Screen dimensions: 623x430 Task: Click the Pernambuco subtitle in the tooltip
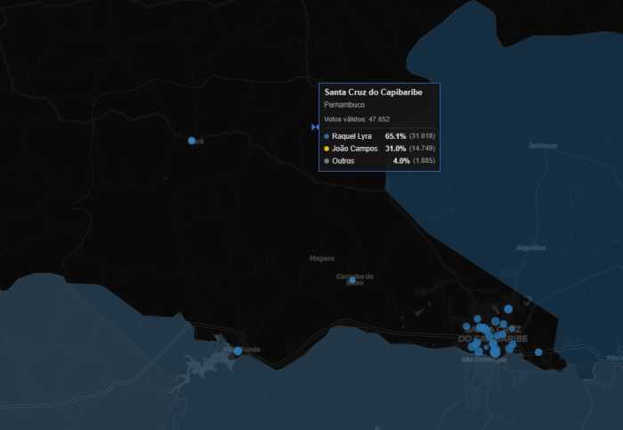coord(344,105)
